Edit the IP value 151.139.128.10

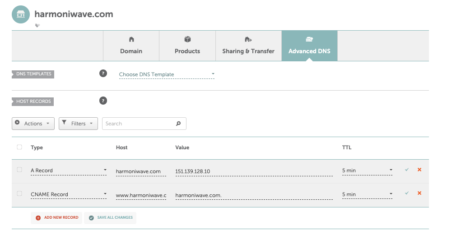254,171
